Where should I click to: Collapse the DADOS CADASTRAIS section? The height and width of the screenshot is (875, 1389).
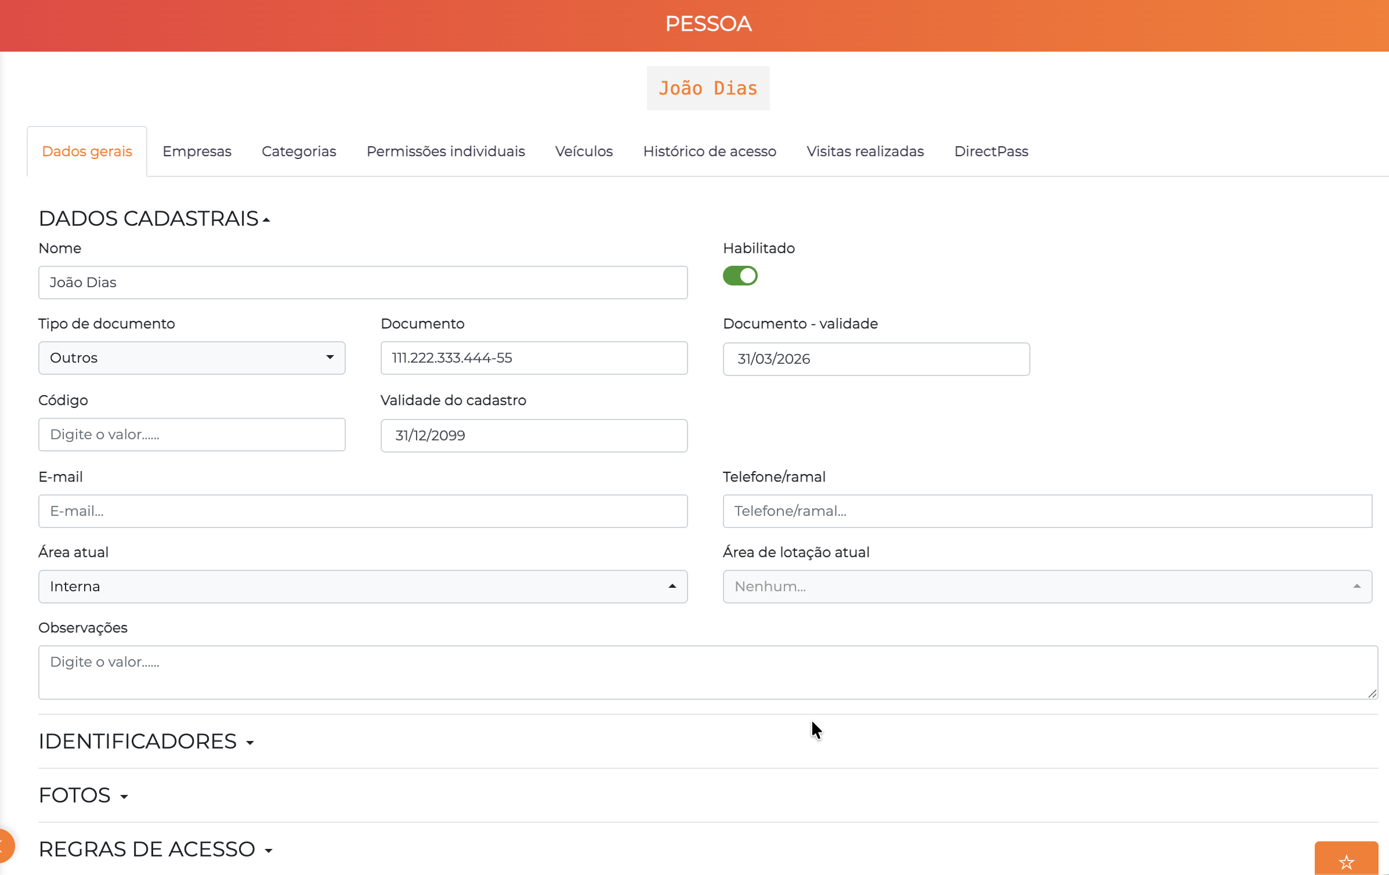tap(154, 219)
